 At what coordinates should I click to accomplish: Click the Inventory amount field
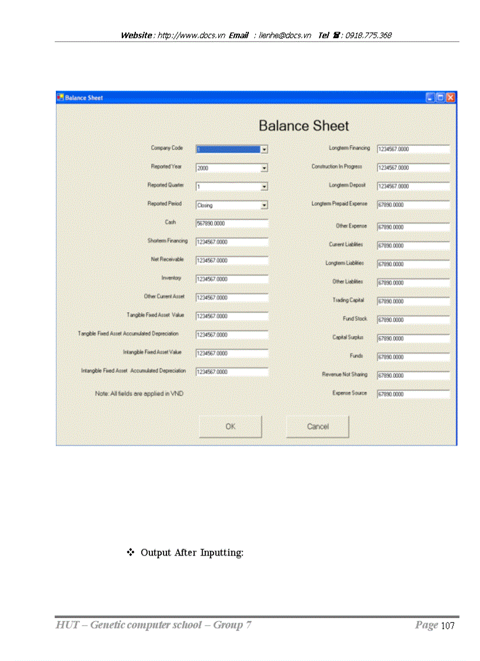(x=231, y=278)
